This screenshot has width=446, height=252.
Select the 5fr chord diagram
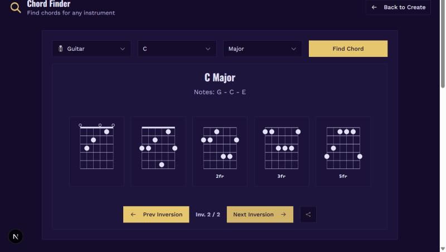[343, 151]
